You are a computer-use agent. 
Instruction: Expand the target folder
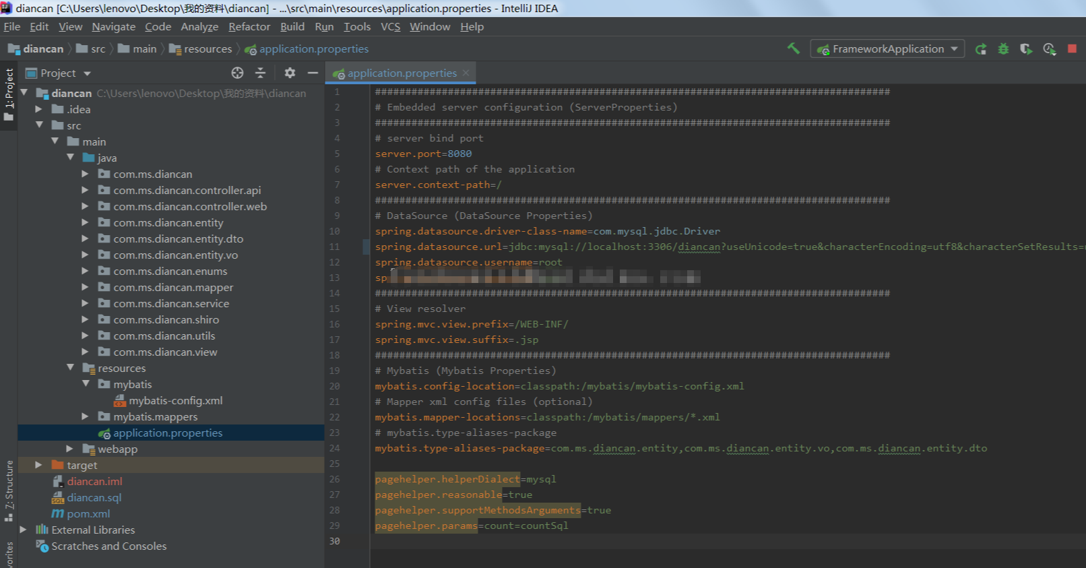(x=38, y=465)
